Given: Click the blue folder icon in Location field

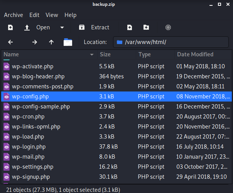Looking at the screenshot, I should [x=120, y=42].
